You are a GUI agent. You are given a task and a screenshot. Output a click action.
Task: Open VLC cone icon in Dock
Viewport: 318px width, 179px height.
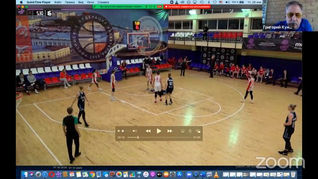(216, 175)
